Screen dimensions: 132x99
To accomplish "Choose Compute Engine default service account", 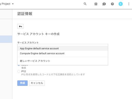I will pos(63,53).
